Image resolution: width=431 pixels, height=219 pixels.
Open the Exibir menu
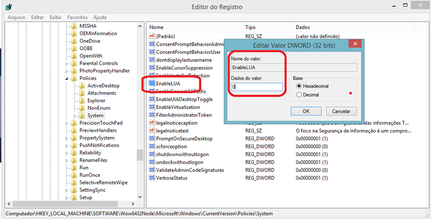(55, 17)
